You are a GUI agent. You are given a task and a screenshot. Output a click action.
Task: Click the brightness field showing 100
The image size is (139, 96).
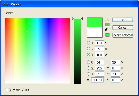[x=100, y=55]
